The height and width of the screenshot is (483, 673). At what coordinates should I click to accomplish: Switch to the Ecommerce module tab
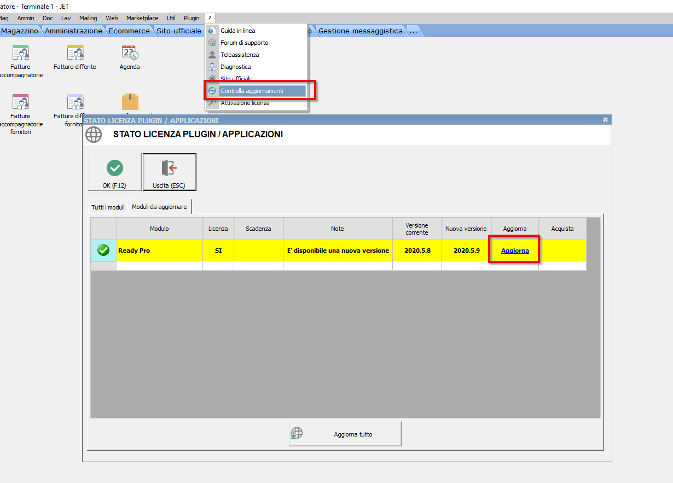coord(129,31)
